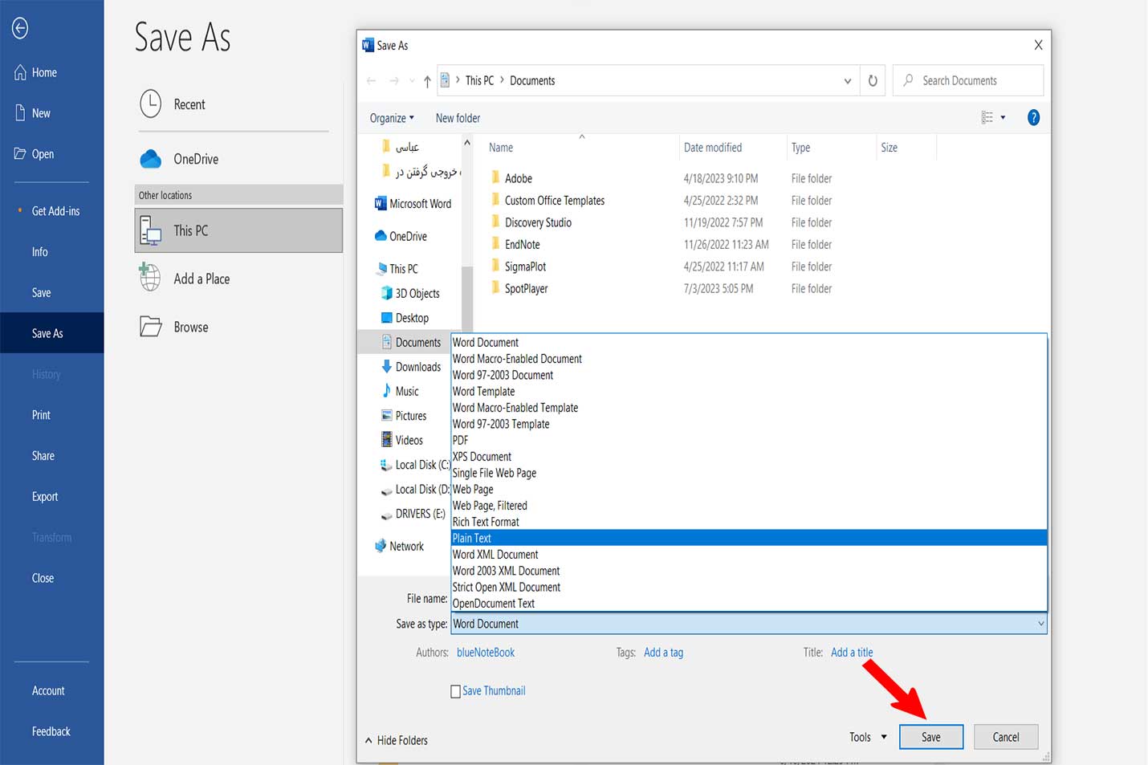Click the Microsoft Word icon in navigation pane

[x=381, y=204]
